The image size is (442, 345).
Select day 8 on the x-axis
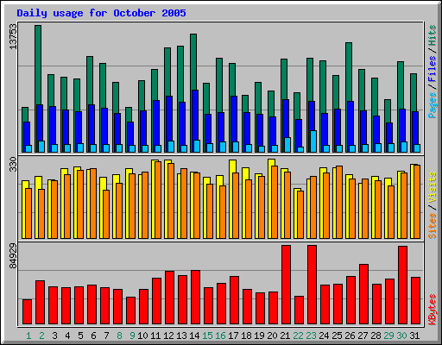119,336
